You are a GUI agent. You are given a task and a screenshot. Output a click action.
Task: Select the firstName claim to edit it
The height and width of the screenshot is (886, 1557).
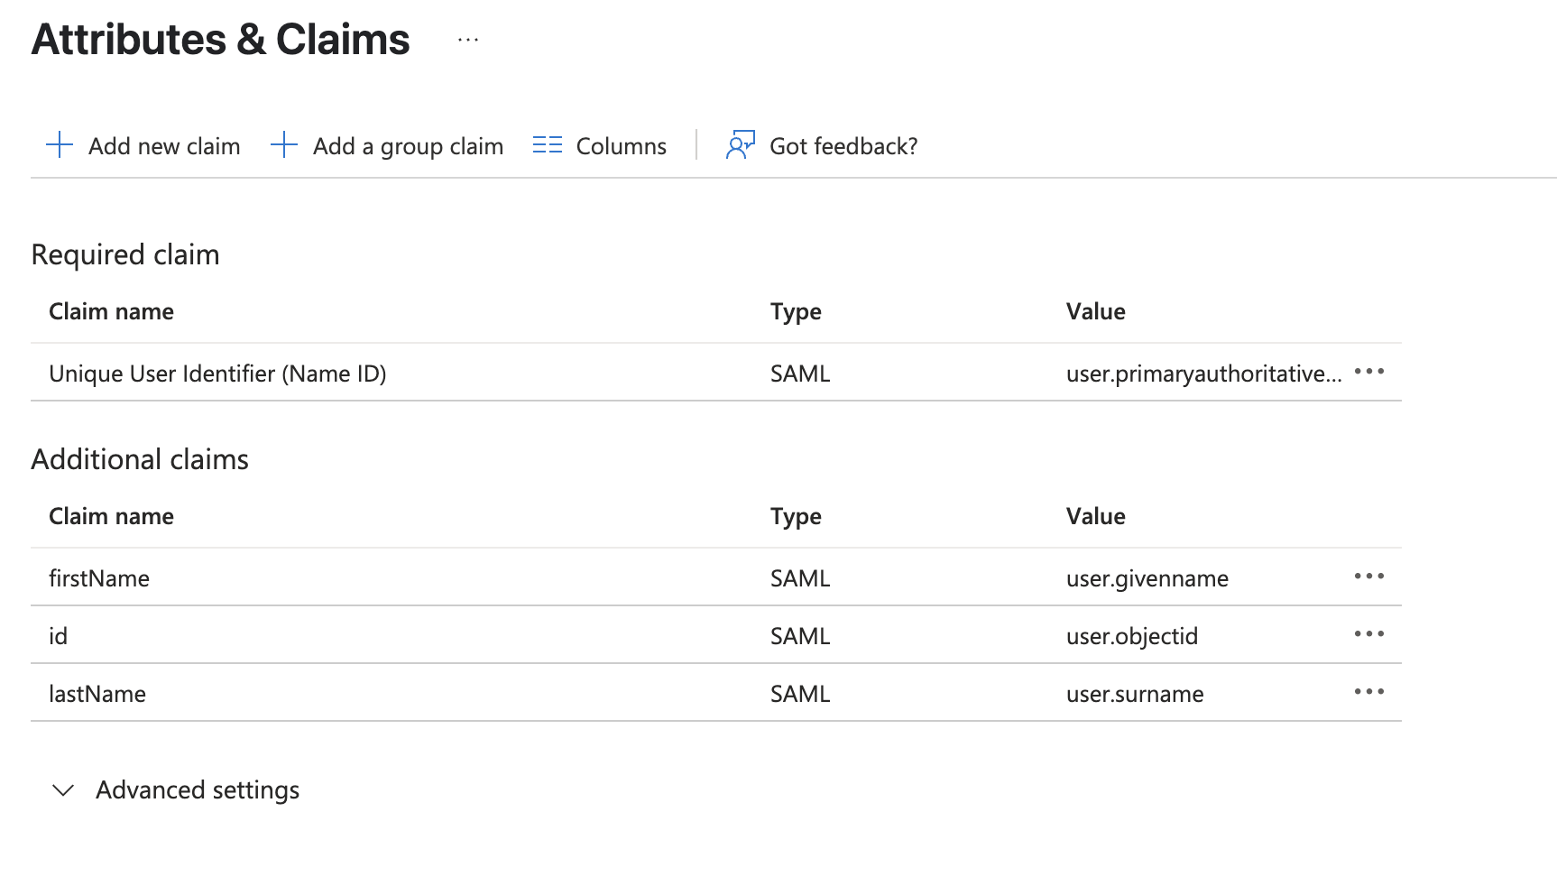pos(99,577)
